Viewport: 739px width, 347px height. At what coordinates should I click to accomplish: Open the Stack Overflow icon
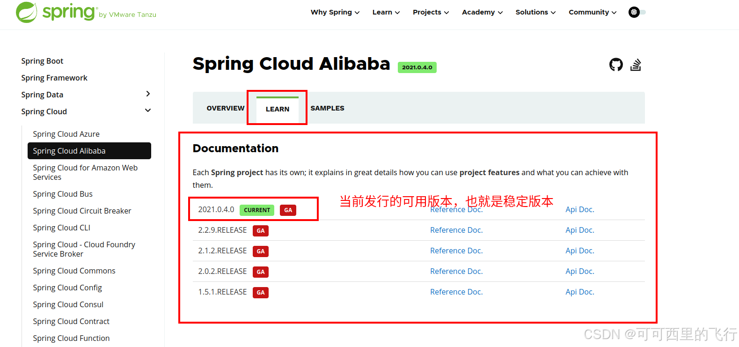tap(636, 65)
